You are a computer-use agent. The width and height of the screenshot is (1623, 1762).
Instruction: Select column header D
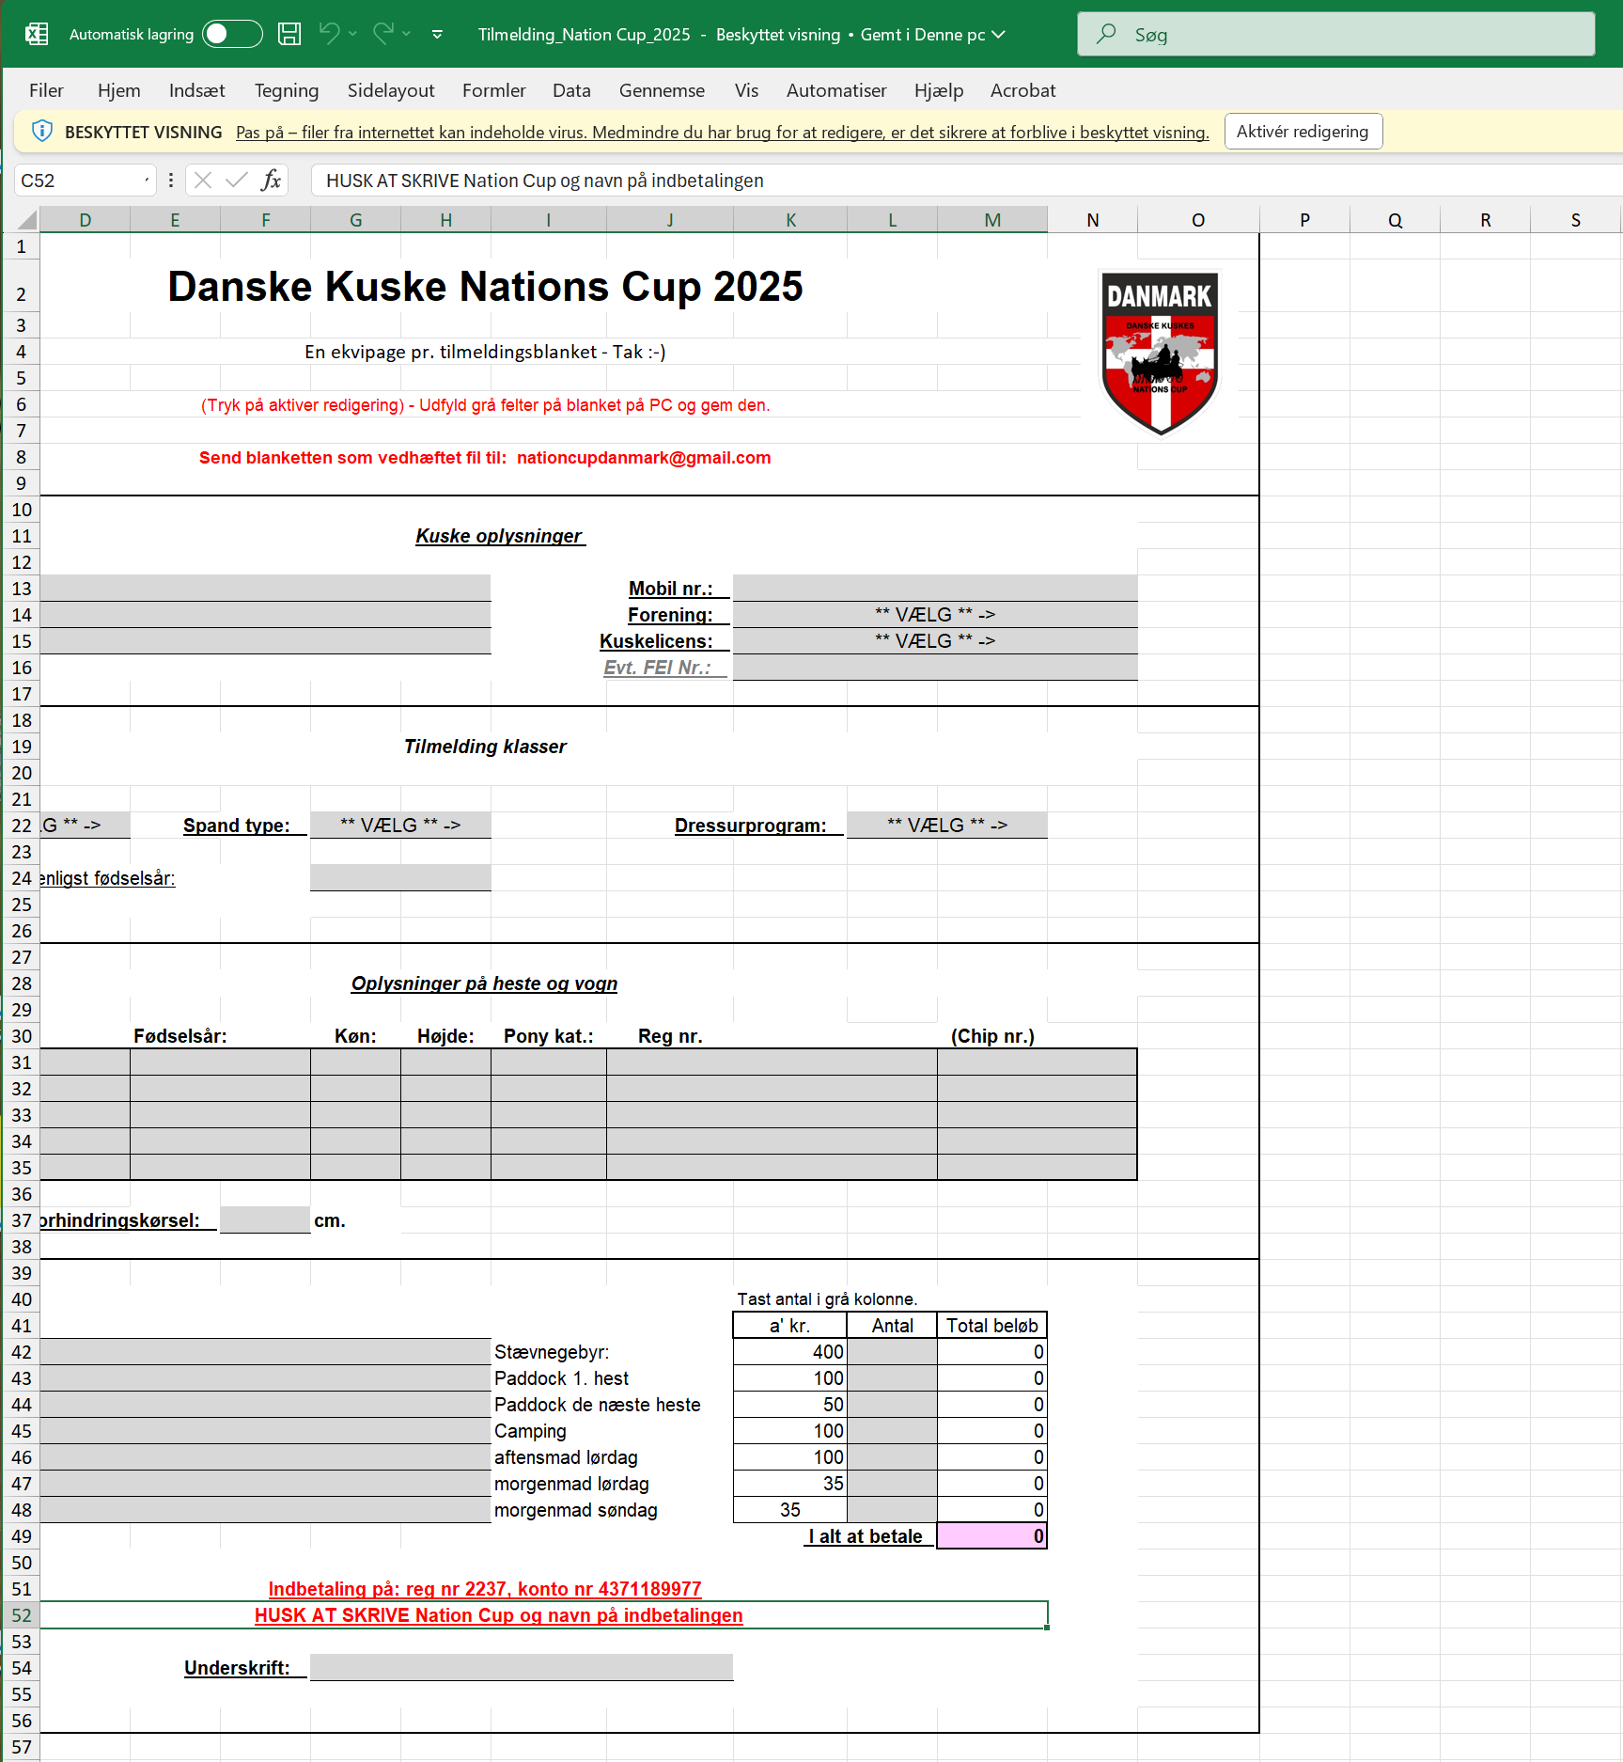(86, 220)
